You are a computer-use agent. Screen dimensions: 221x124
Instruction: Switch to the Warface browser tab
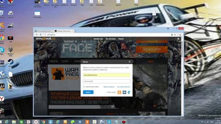[64, 31]
